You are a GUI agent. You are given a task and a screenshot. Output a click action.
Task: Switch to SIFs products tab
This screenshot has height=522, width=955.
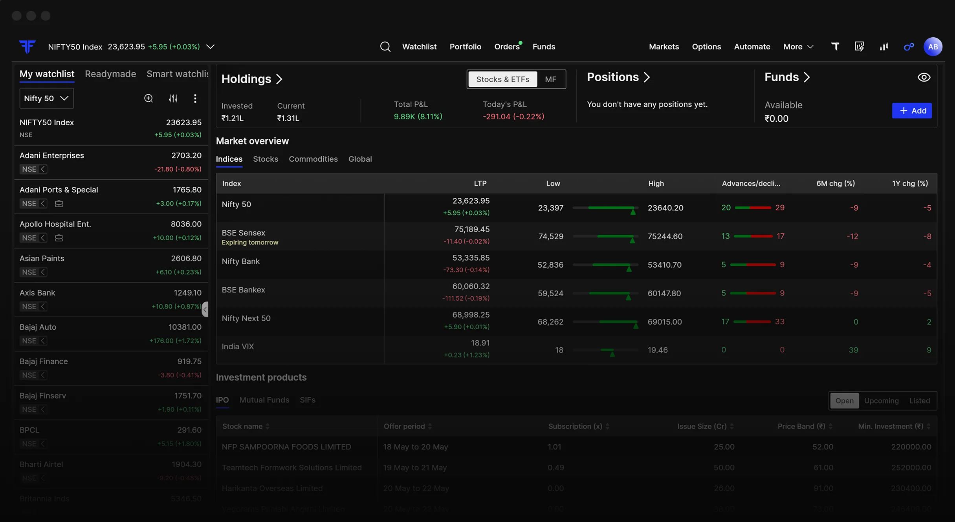click(x=307, y=400)
